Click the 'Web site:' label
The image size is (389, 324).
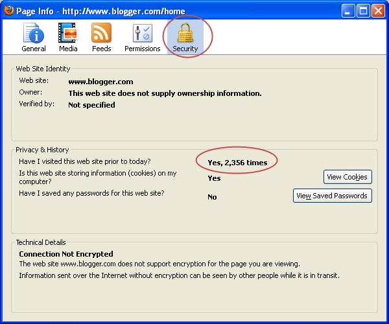coord(34,80)
